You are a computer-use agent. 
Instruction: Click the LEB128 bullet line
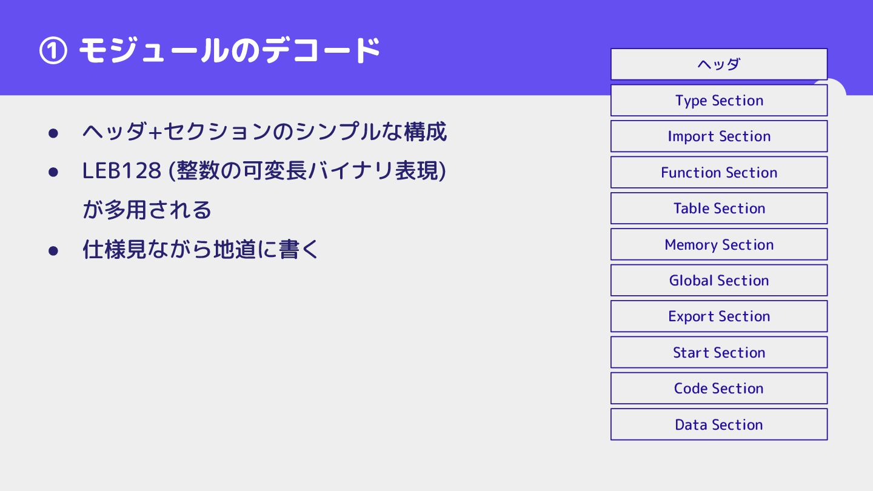tap(264, 171)
